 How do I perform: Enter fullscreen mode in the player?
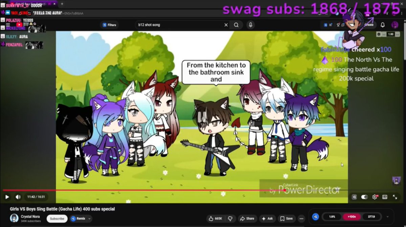[395, 197]
